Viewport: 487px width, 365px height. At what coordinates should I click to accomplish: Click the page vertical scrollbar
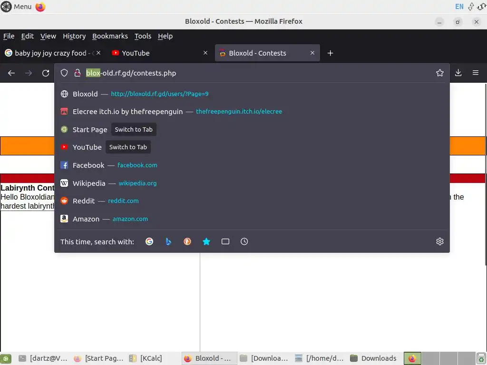point(485,174)
